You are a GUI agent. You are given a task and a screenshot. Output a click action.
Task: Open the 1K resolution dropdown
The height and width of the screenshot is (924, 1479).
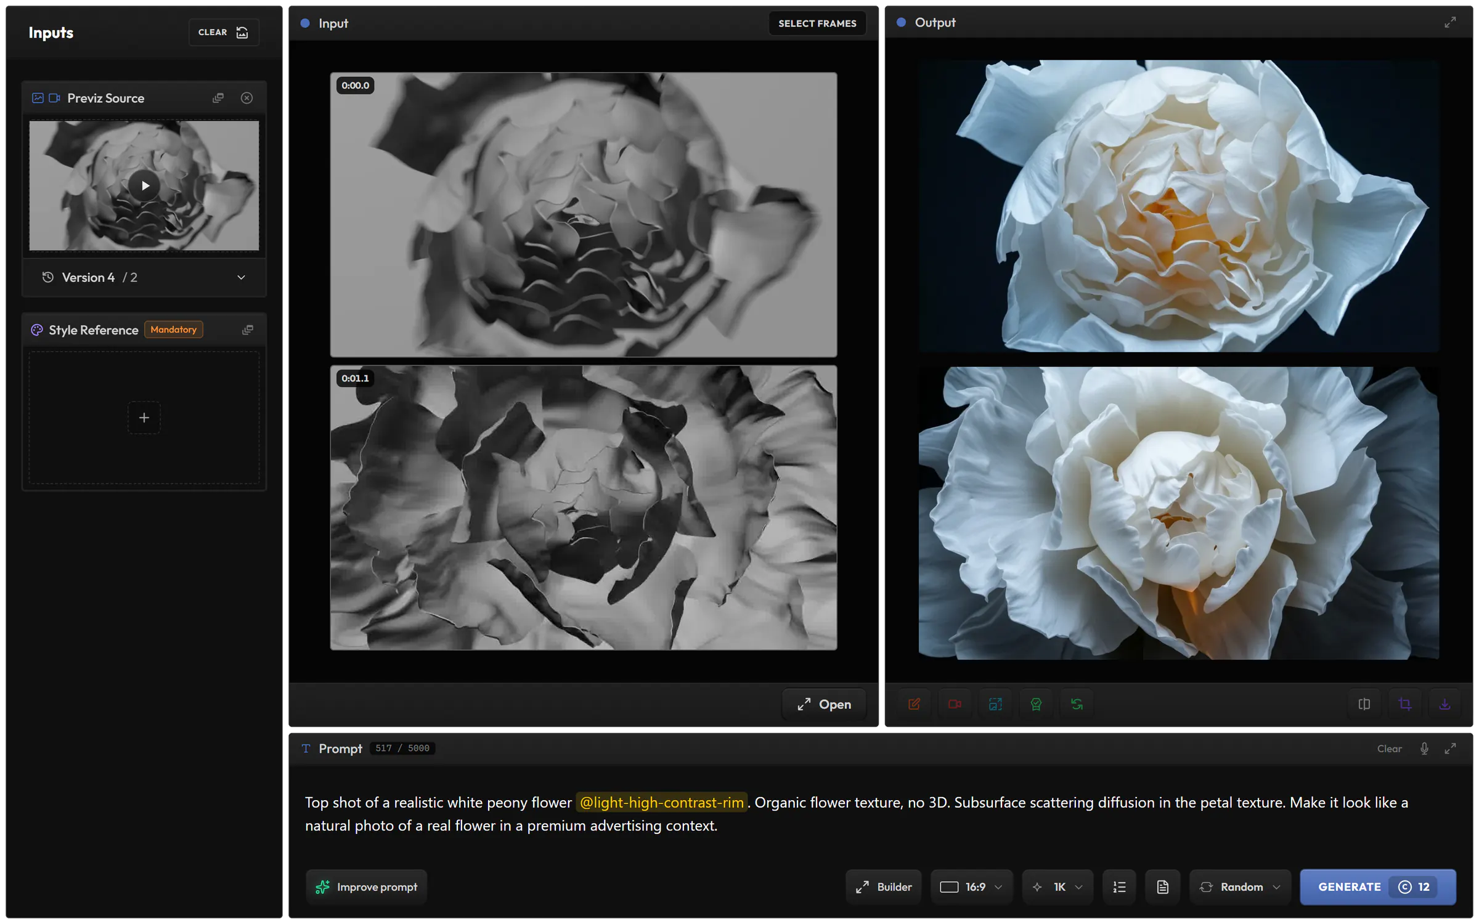1057,886
